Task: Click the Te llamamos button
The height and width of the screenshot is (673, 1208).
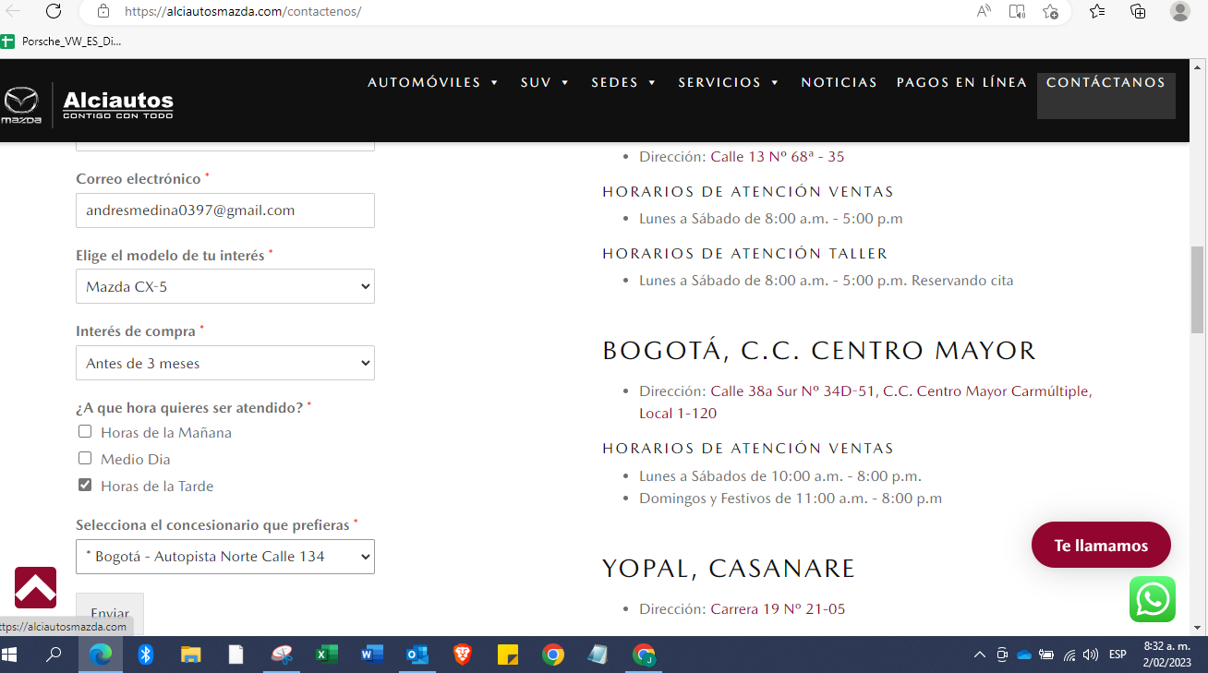Action: click(x=1101, y=545)
